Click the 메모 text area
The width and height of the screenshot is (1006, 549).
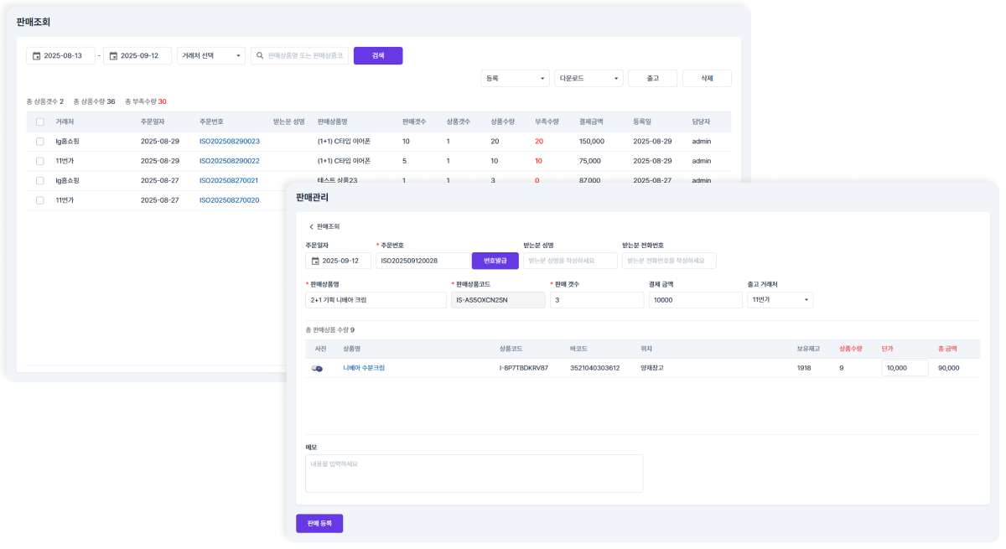[474, 474]
